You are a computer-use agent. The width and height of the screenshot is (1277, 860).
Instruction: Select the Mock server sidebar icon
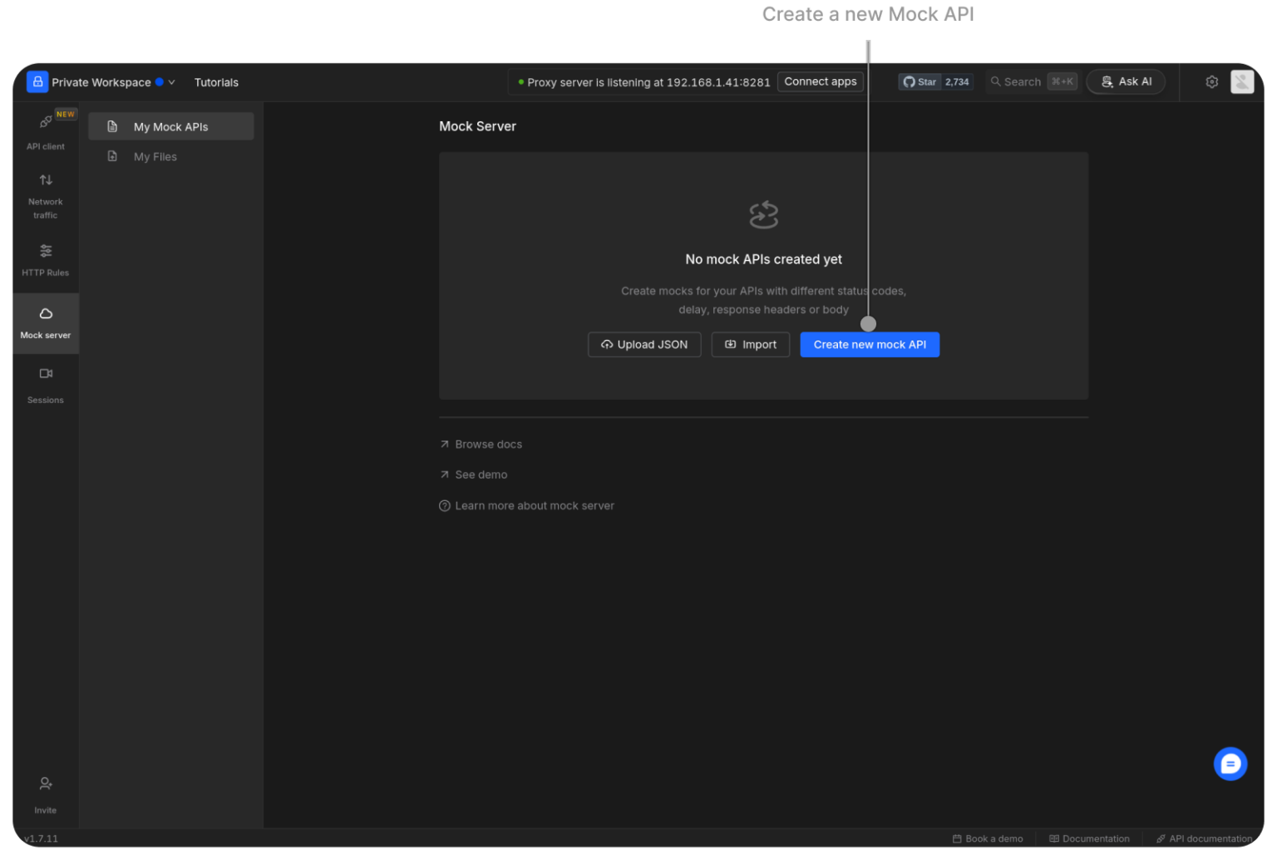point(45,322)
